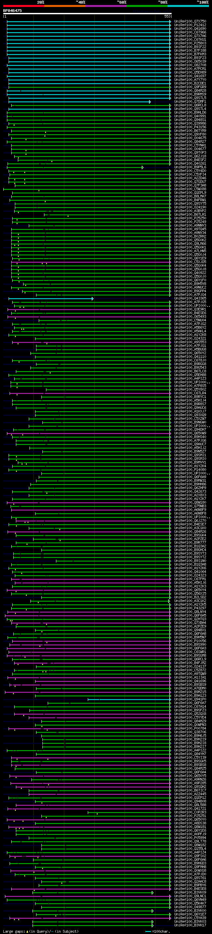This screenshot has width=212, height=934.
Task: Select label UniRef100_Q6RCL8
Action: (190, 105)
